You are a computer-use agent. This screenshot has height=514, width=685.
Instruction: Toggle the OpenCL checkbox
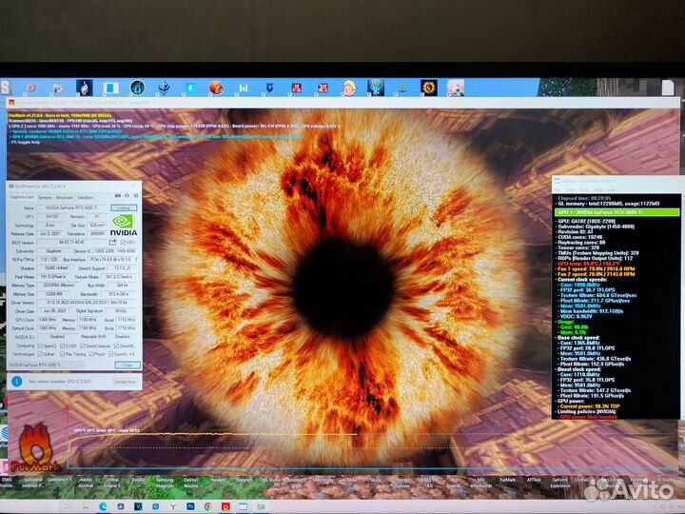(40, 346)
